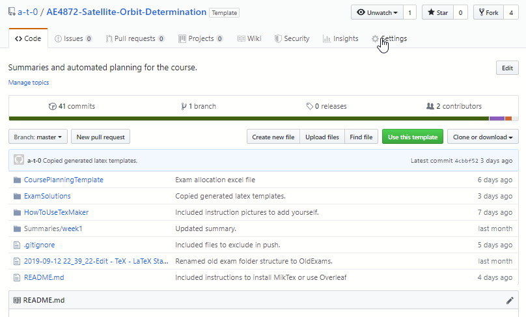Click the Pull requests icon
Screen dimensions: 526x317
click(109, 39)
